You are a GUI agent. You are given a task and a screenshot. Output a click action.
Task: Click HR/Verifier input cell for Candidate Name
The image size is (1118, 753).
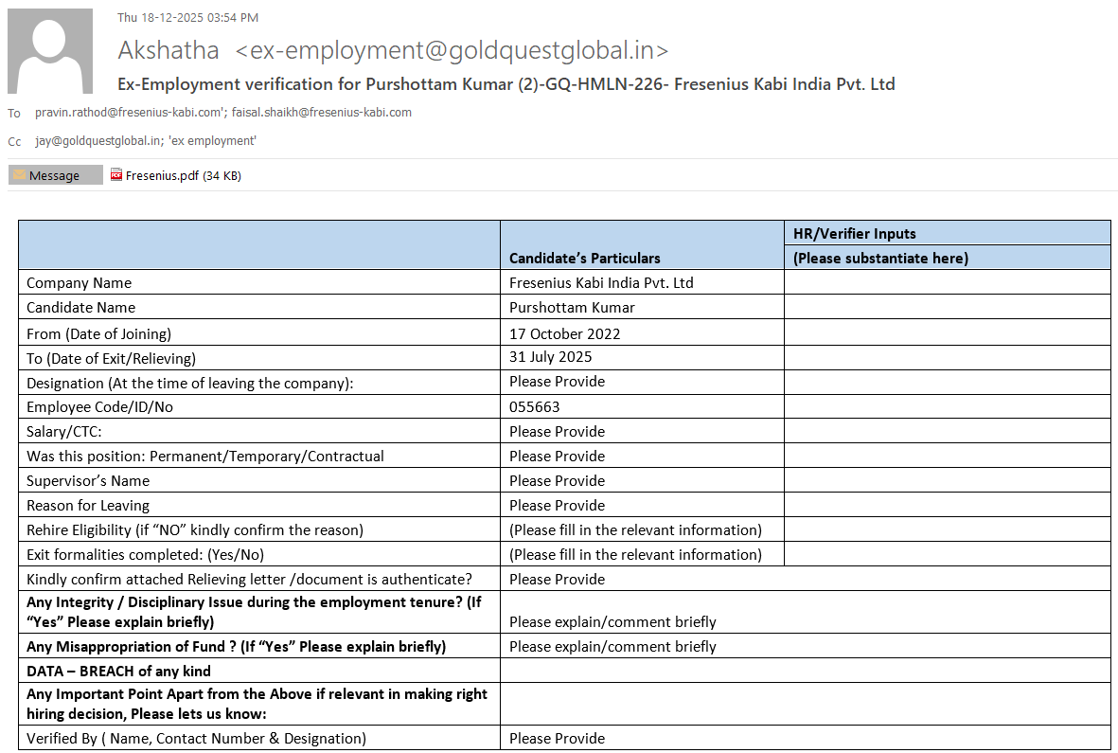click(x=947, y=307)
